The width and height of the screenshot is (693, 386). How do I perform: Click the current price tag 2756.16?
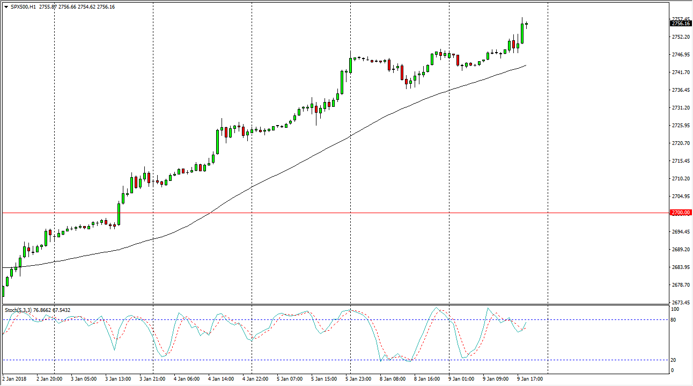(x=680, y=24)
